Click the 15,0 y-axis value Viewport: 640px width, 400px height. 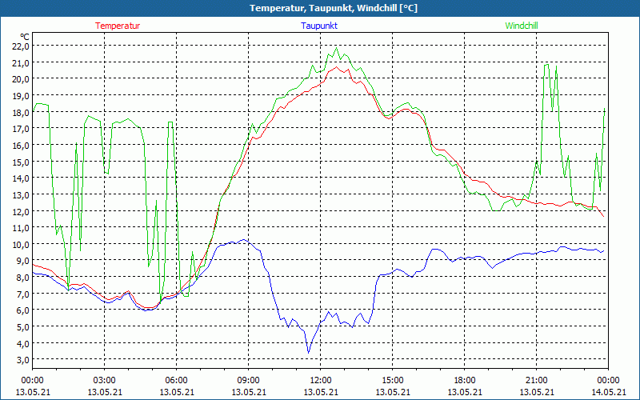(21, 162)
